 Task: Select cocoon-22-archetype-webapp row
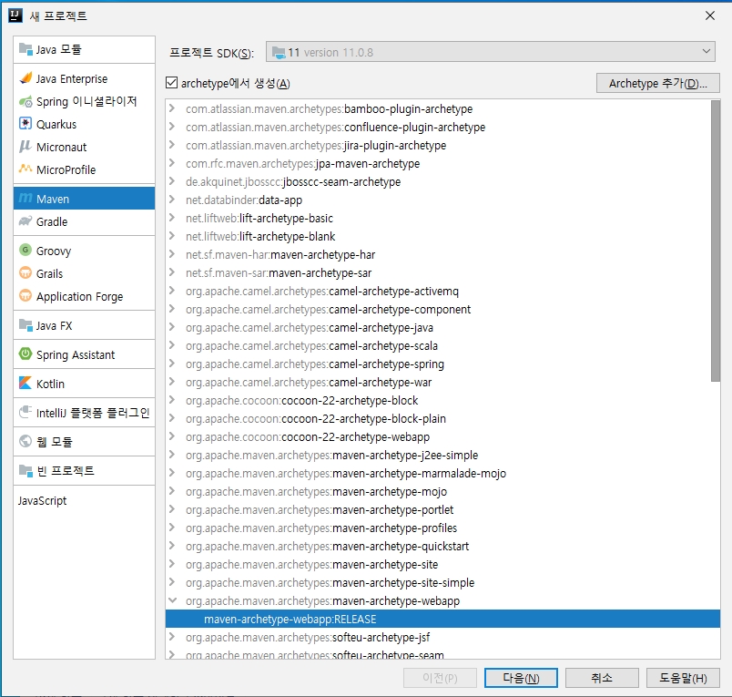439,436
